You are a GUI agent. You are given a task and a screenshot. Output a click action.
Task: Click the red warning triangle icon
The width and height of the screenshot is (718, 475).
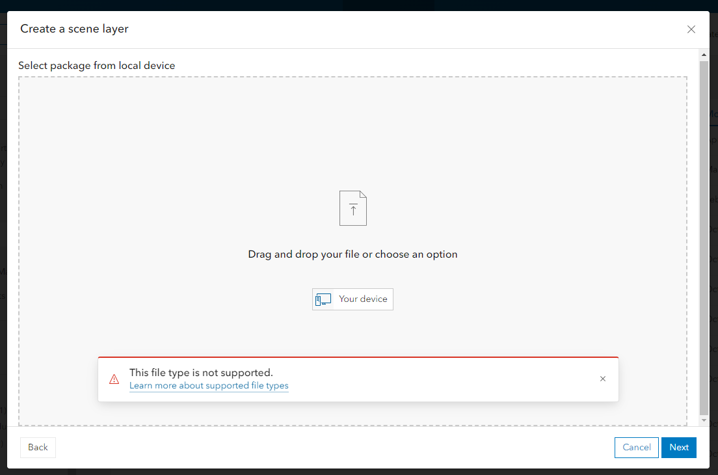[x=114, y=379]
